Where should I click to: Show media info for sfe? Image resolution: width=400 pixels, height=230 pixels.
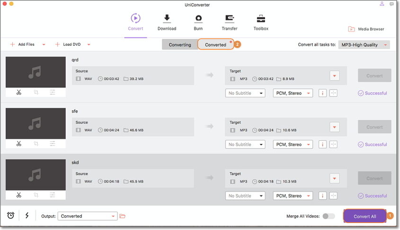pos(322,144)
